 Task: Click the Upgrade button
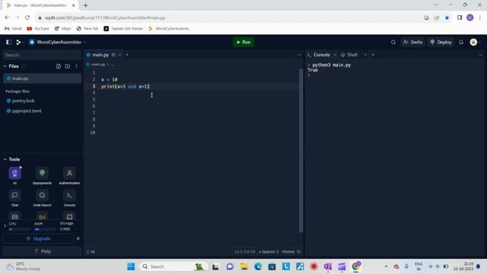(39, 238)
